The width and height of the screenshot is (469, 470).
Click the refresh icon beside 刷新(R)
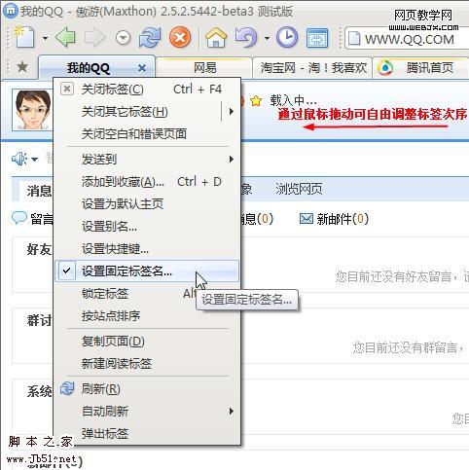67,388
